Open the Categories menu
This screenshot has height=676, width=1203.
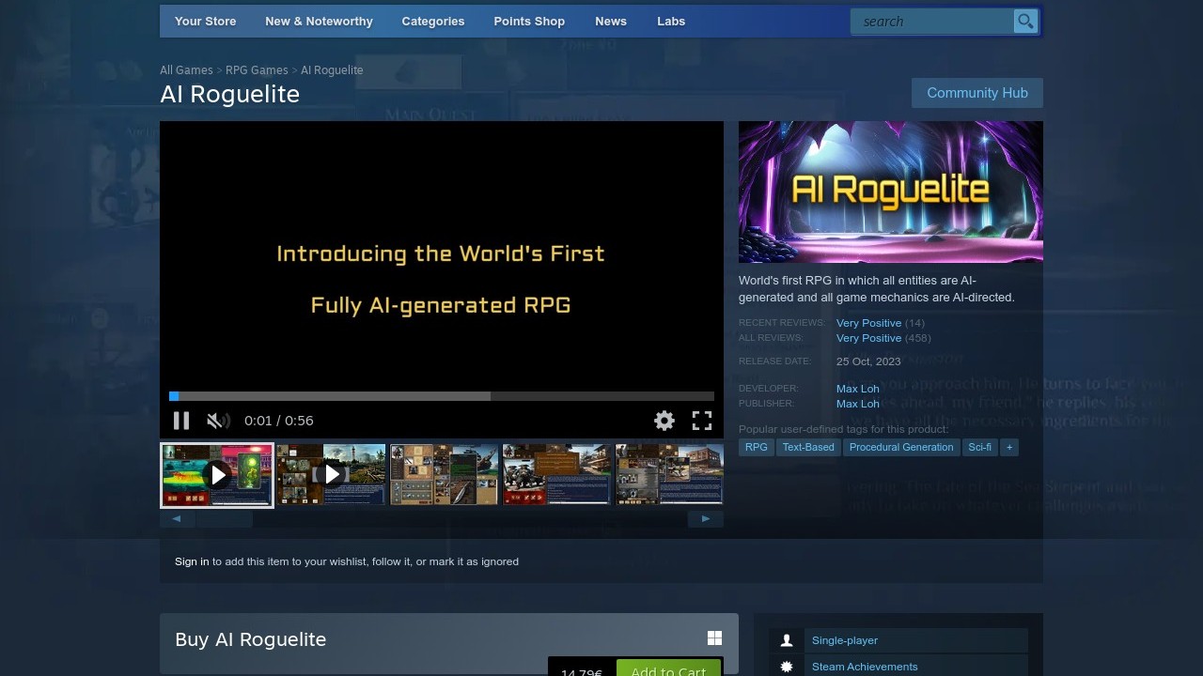(432, 21)
